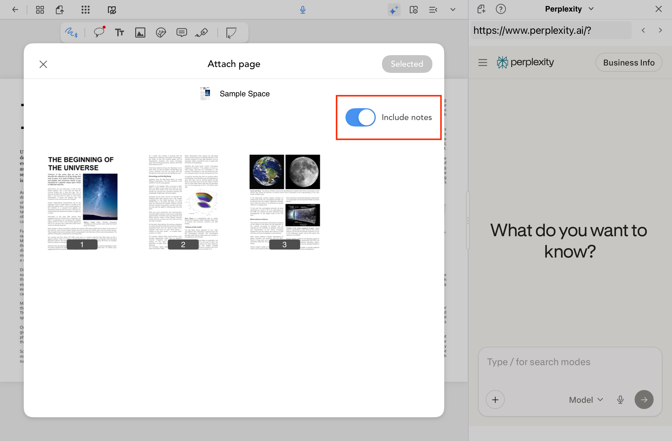Screen dimensions: 672x441
Task: Collapse the side outline panel icon
Action: 433,10
